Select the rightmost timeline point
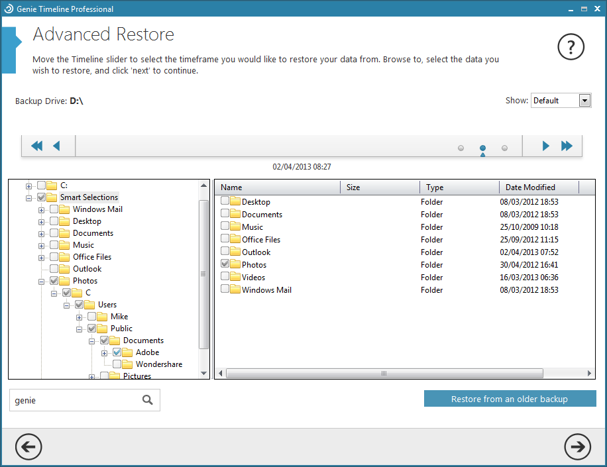Viewport: 607px width, 467px height. click(504, 148)
